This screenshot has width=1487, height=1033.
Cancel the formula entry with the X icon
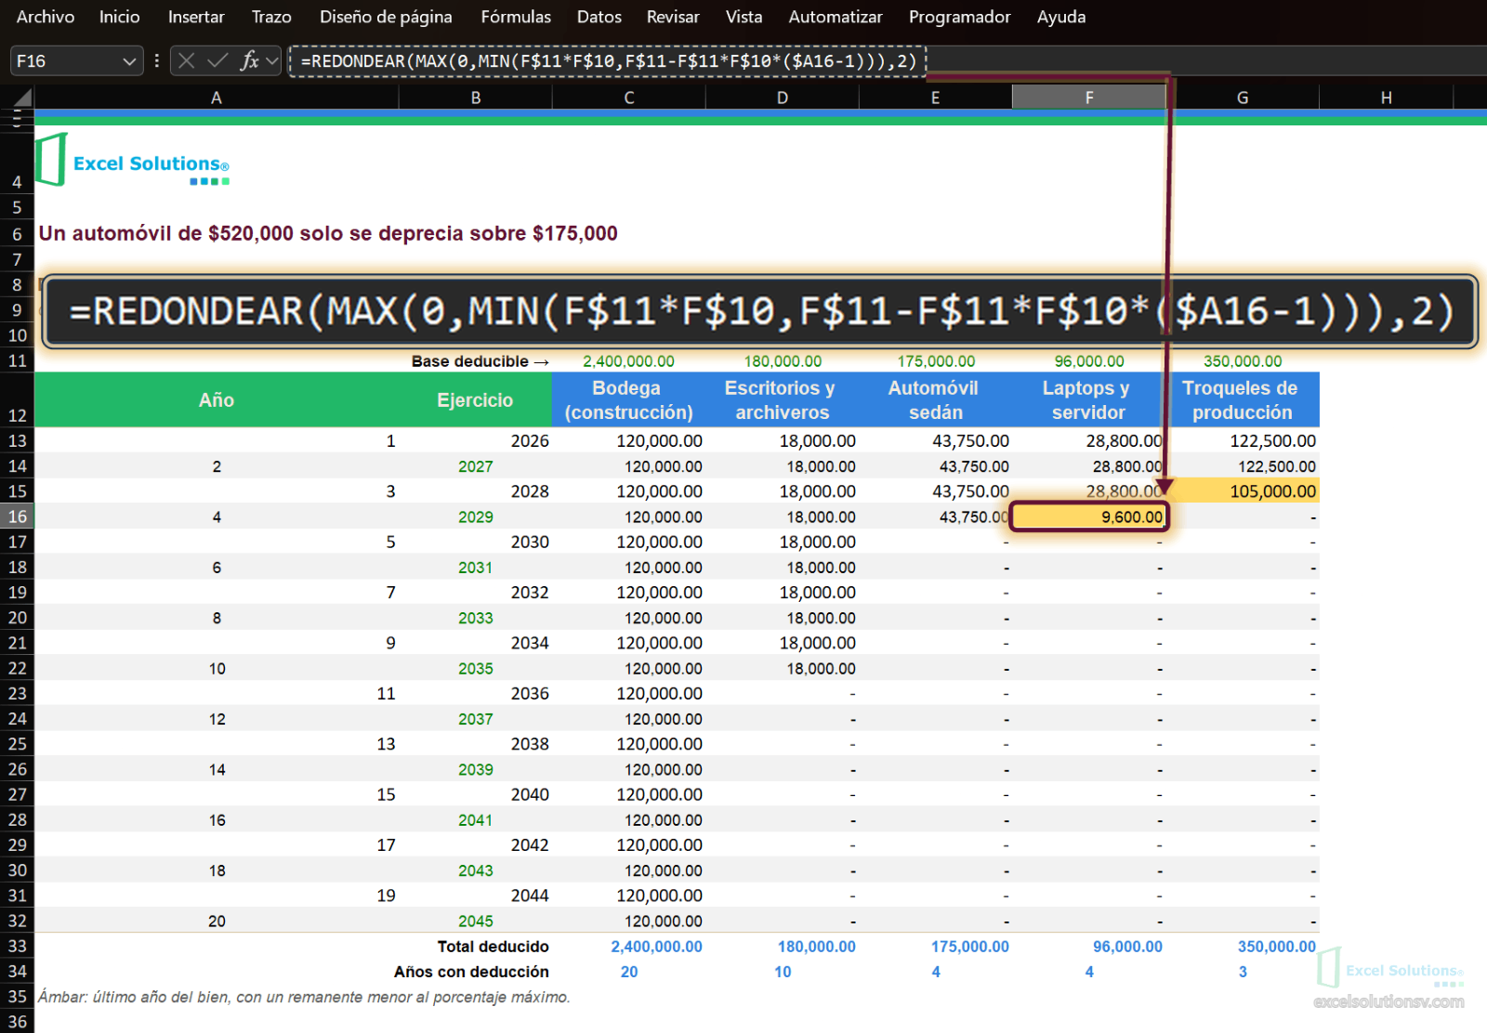[x=187, y=61]
